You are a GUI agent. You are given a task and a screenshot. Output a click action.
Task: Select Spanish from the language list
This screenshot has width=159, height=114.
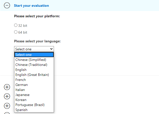coord(21,110)
